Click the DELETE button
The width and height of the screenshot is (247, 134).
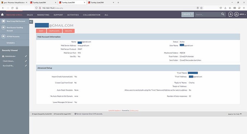(68, 31)
